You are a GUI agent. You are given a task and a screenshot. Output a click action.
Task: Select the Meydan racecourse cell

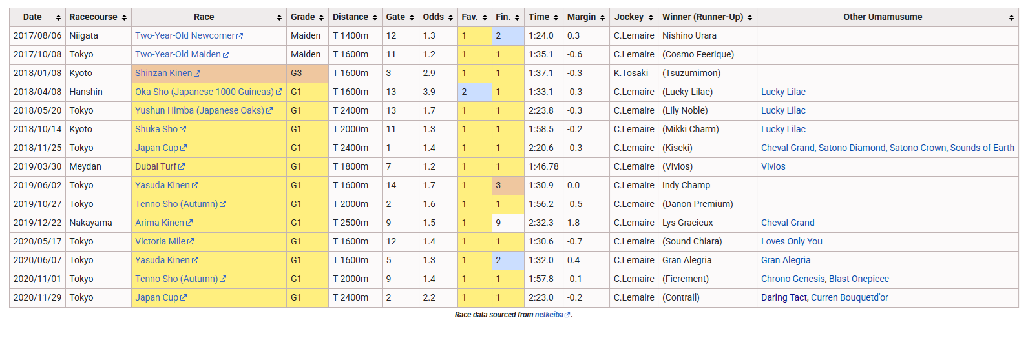click(x=98, y=167)
